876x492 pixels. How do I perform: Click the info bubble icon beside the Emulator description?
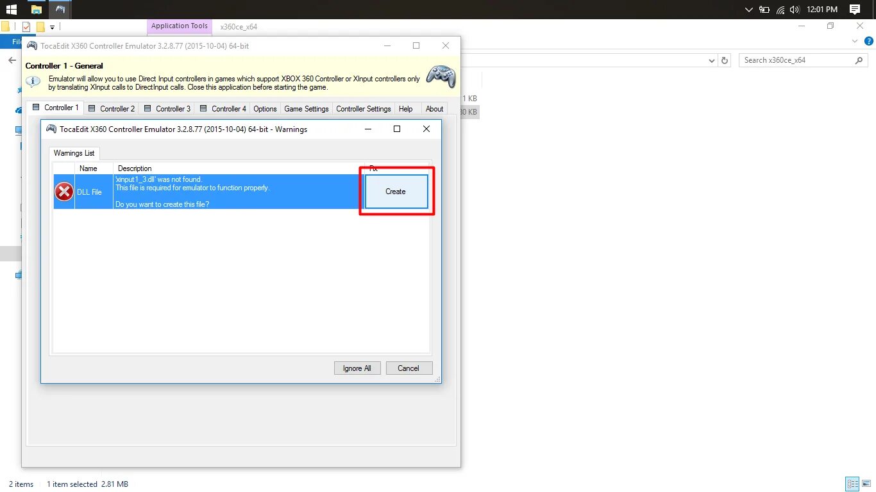pyautogui.click(x=33, y=81)
